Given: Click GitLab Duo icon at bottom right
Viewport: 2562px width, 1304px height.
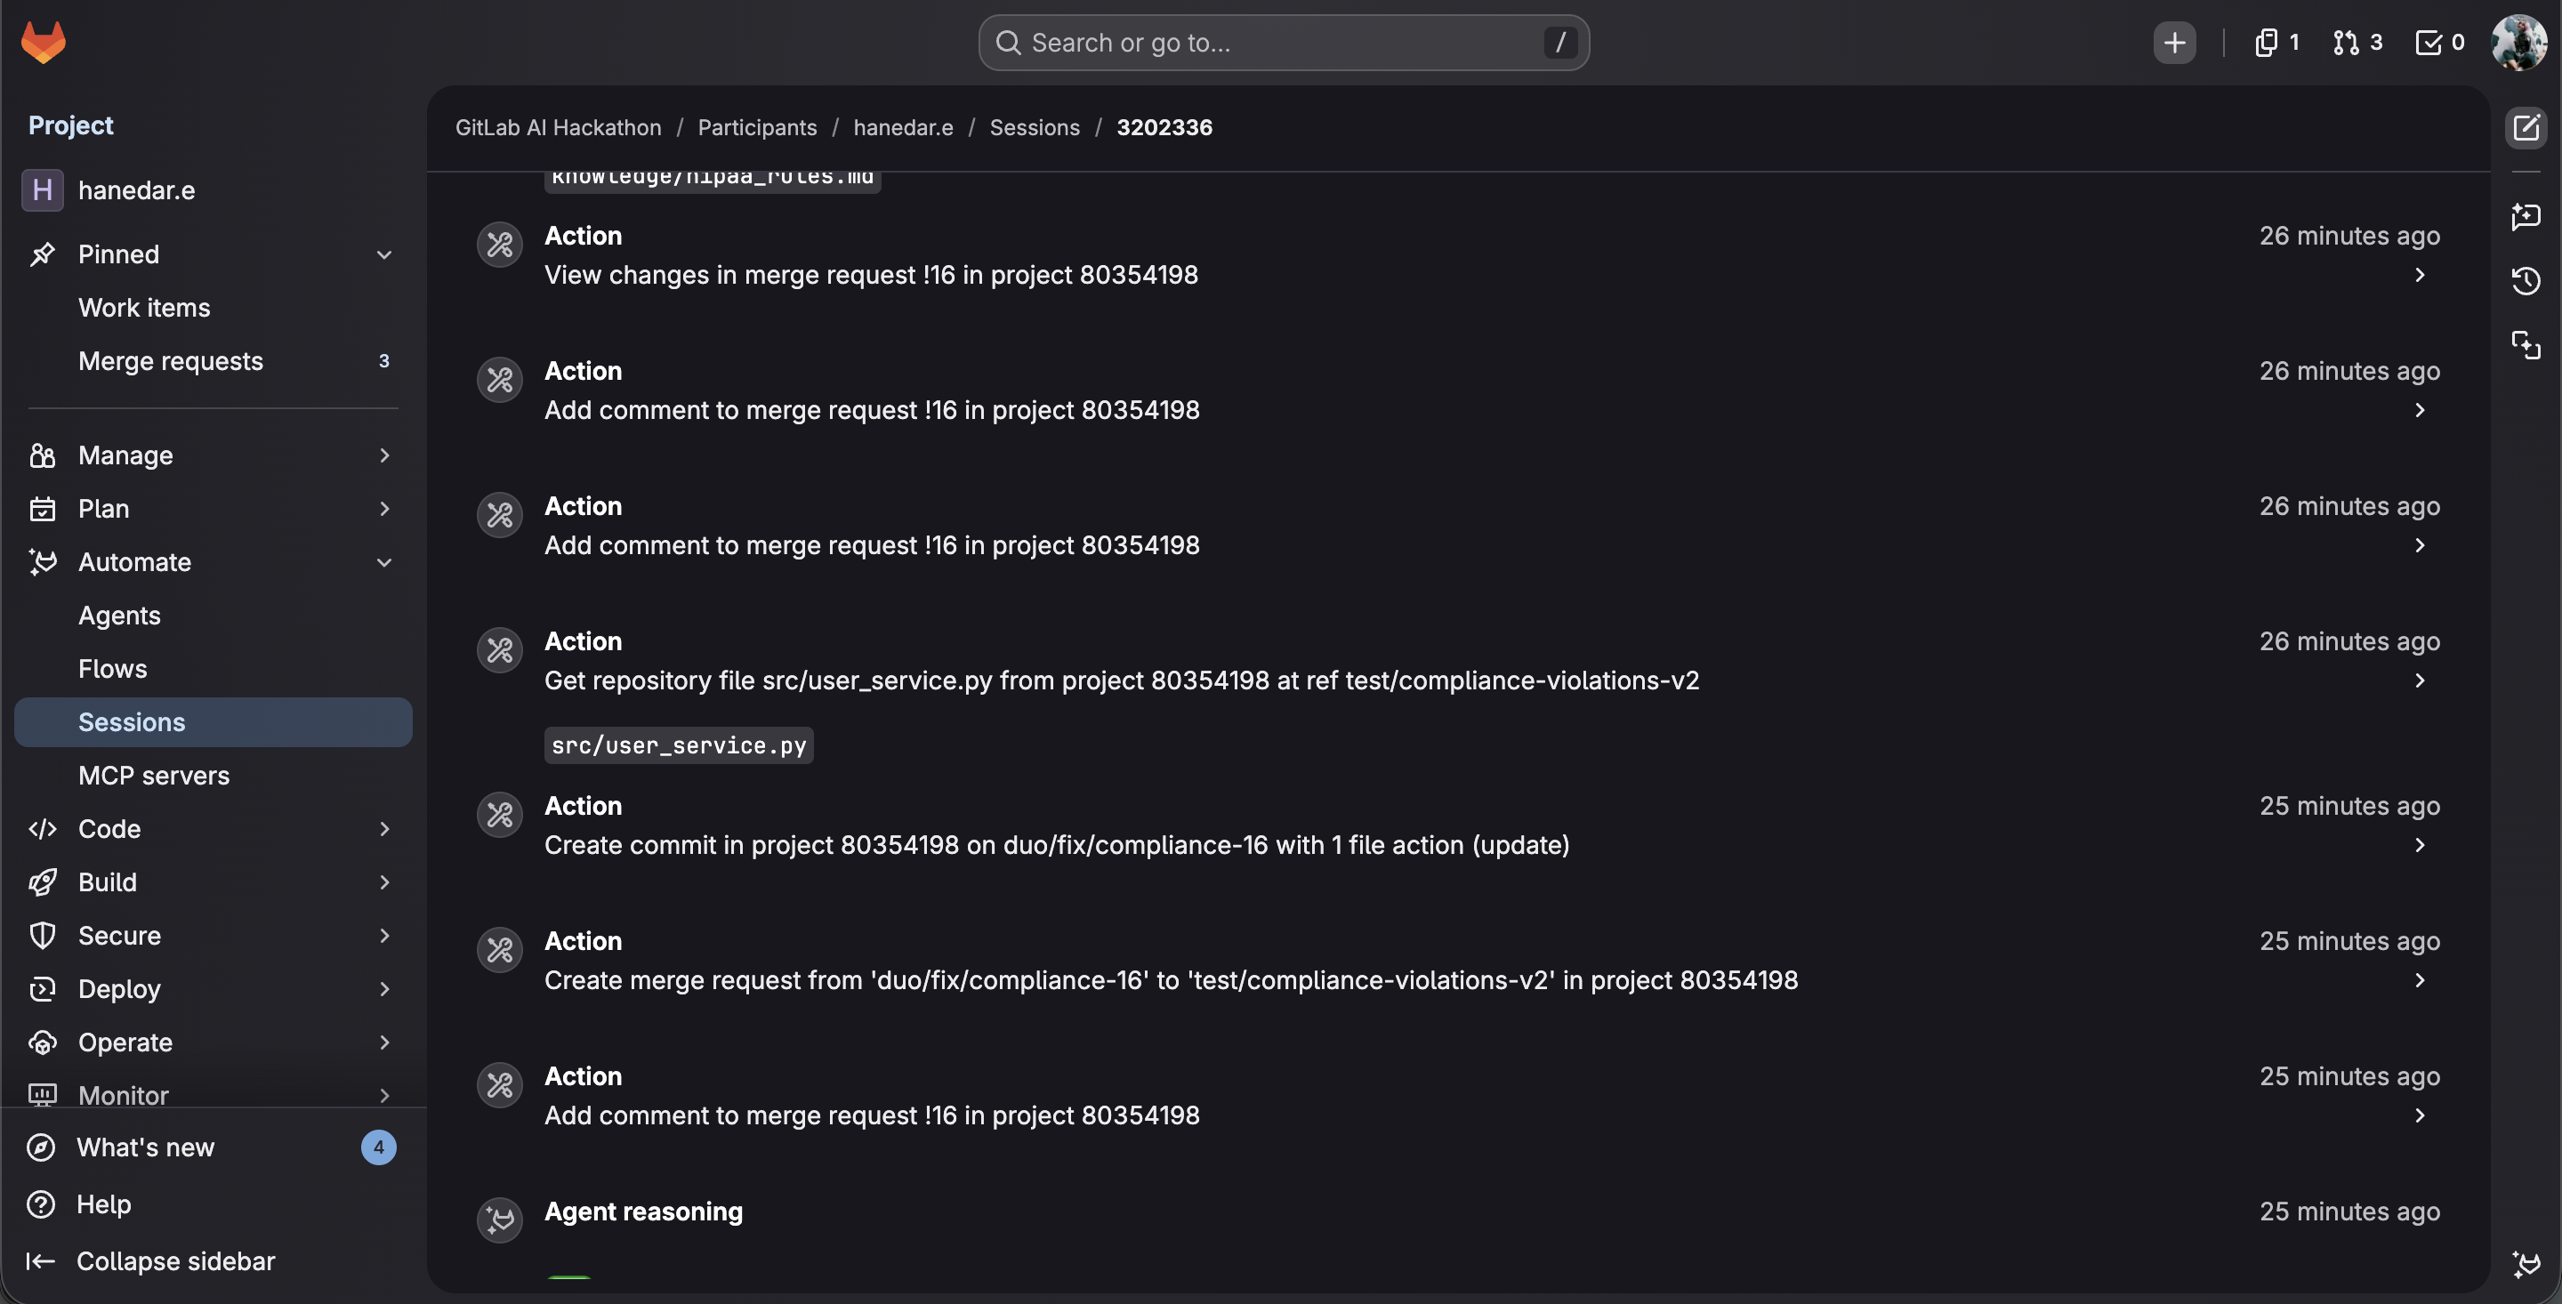Looking at the screenshot, I should click(2526, 1264).
